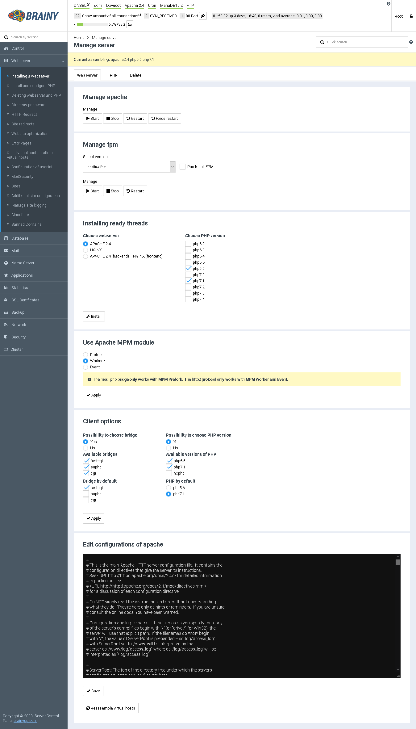Open Cloudflare sidebar item
Viewport: 416px width, 729px height.
[x=20, y=215]
